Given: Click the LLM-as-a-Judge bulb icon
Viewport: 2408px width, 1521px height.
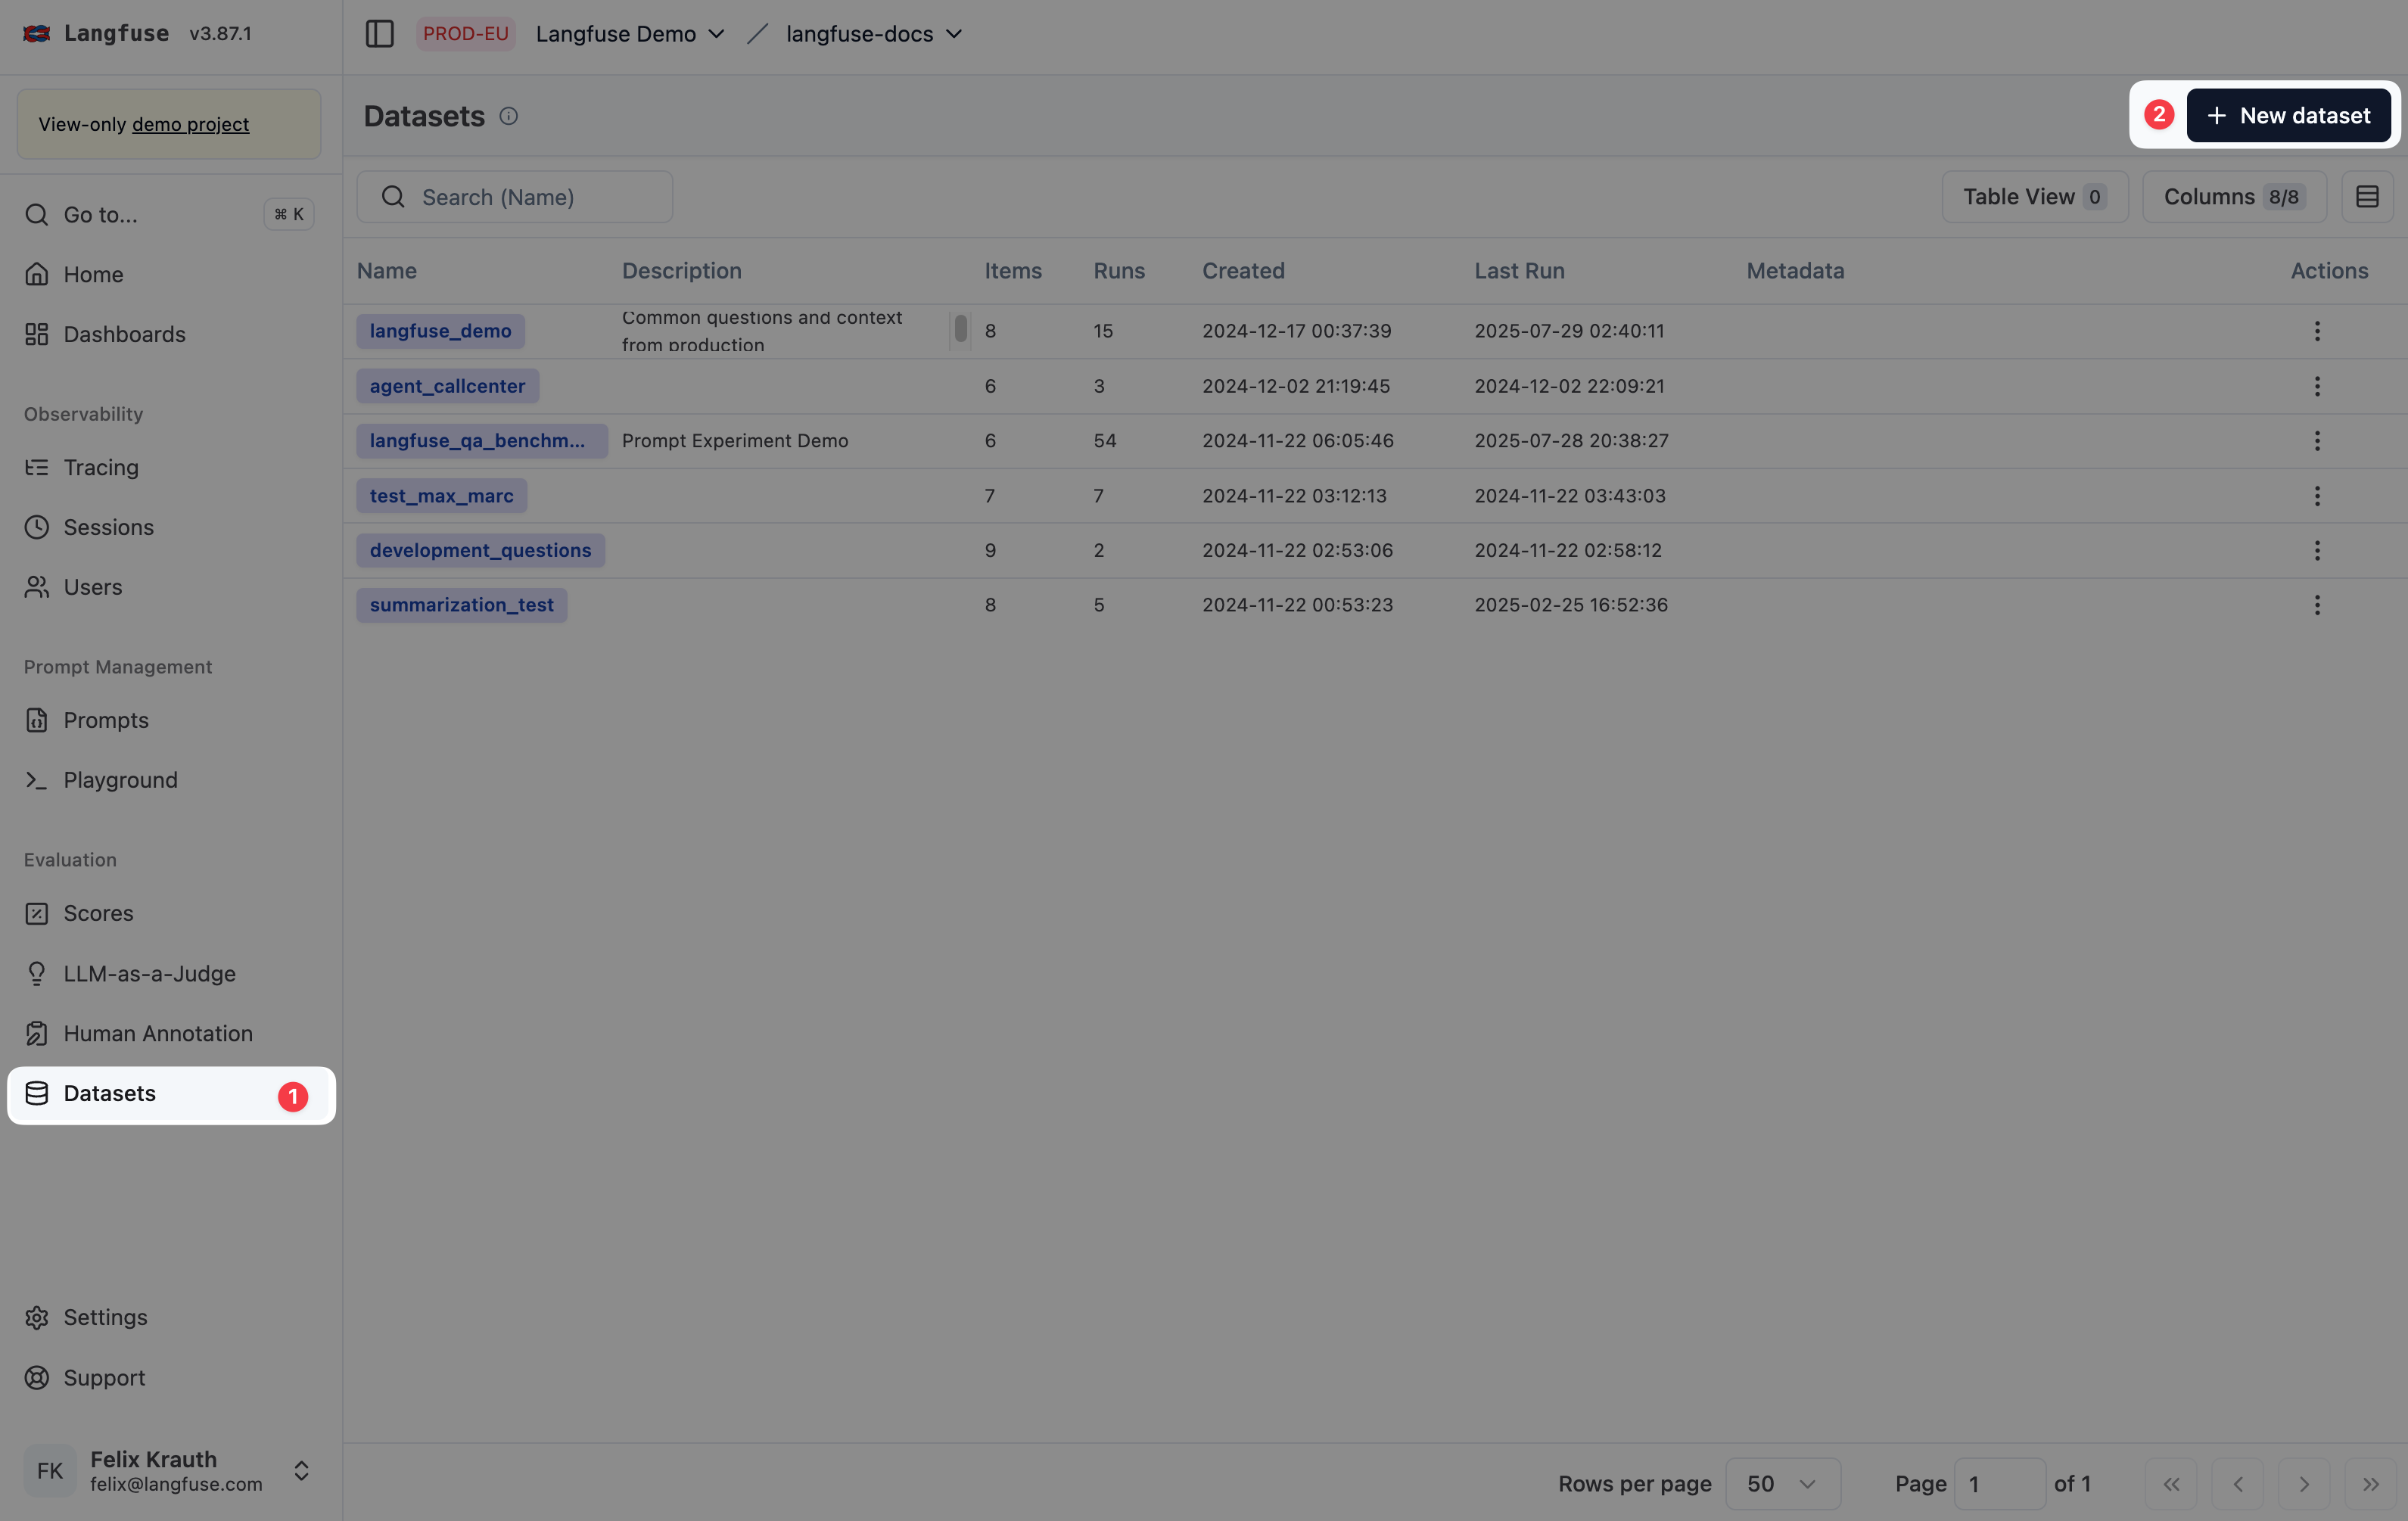Looking at the screenshot, I should [37, 973].
